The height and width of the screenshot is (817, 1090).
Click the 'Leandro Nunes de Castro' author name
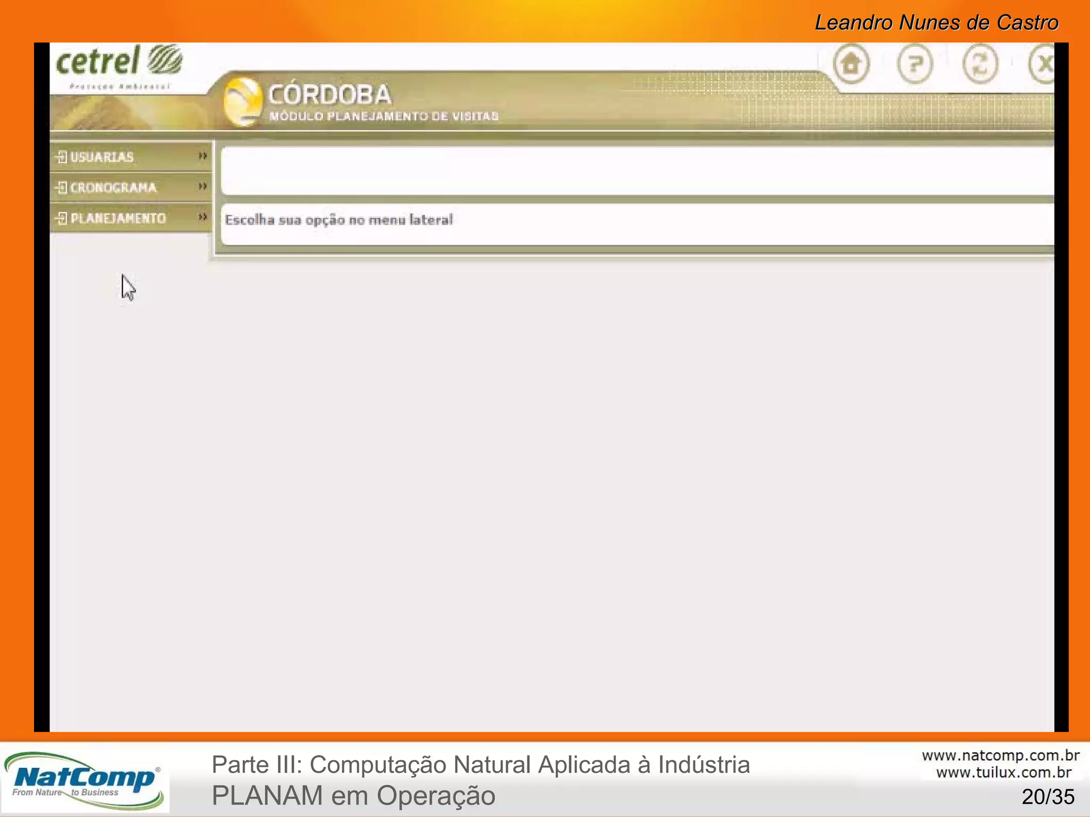click(x=937, y=23)
